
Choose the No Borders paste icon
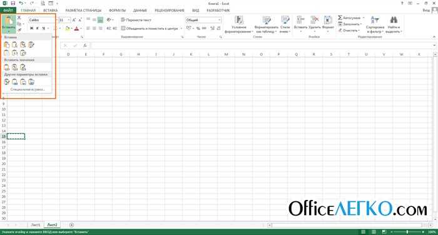[7, 52]
